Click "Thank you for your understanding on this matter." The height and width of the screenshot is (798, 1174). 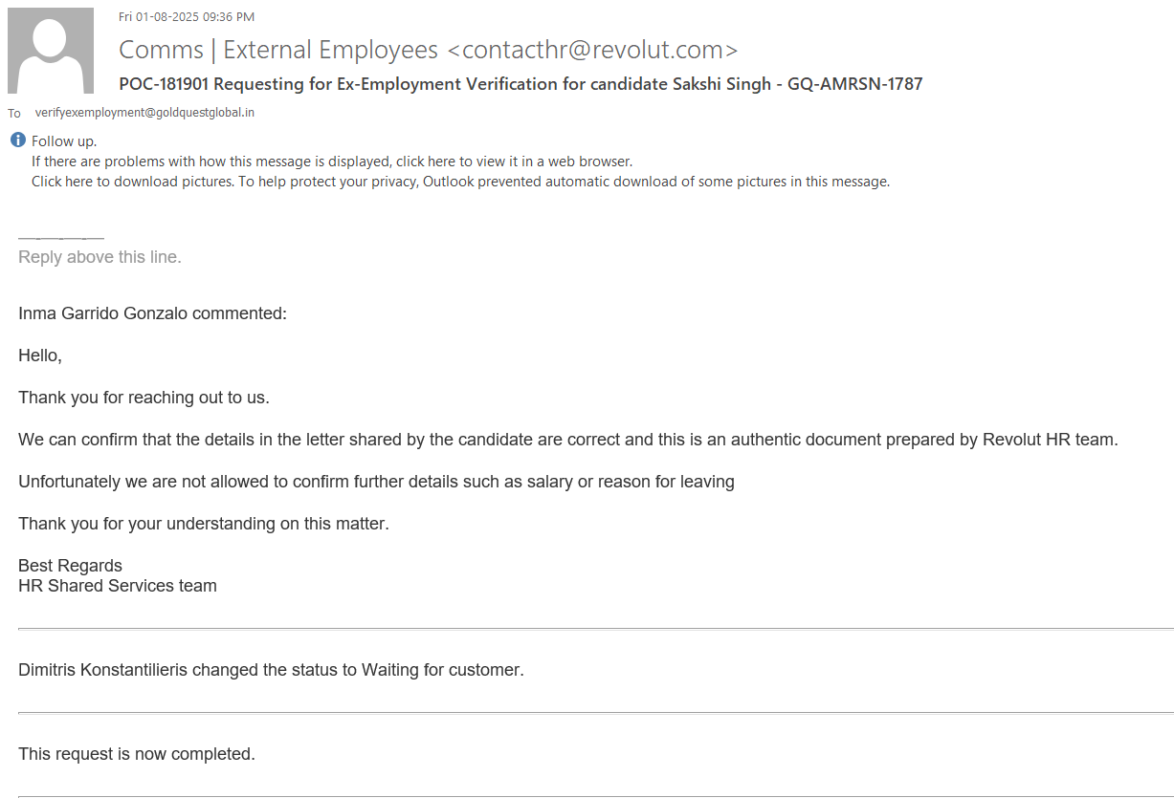204,524
